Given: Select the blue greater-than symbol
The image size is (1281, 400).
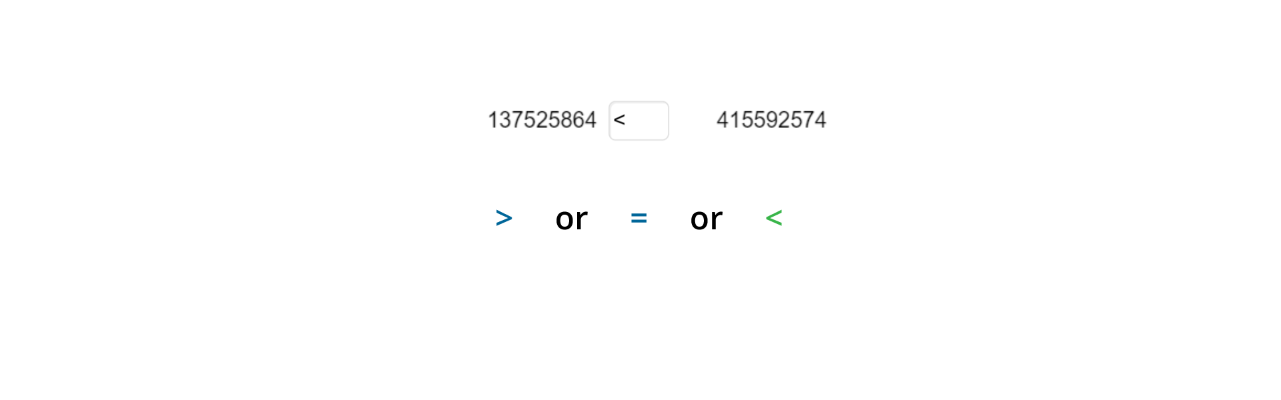Looking at the screenshot, I should (x=504, y=218).
